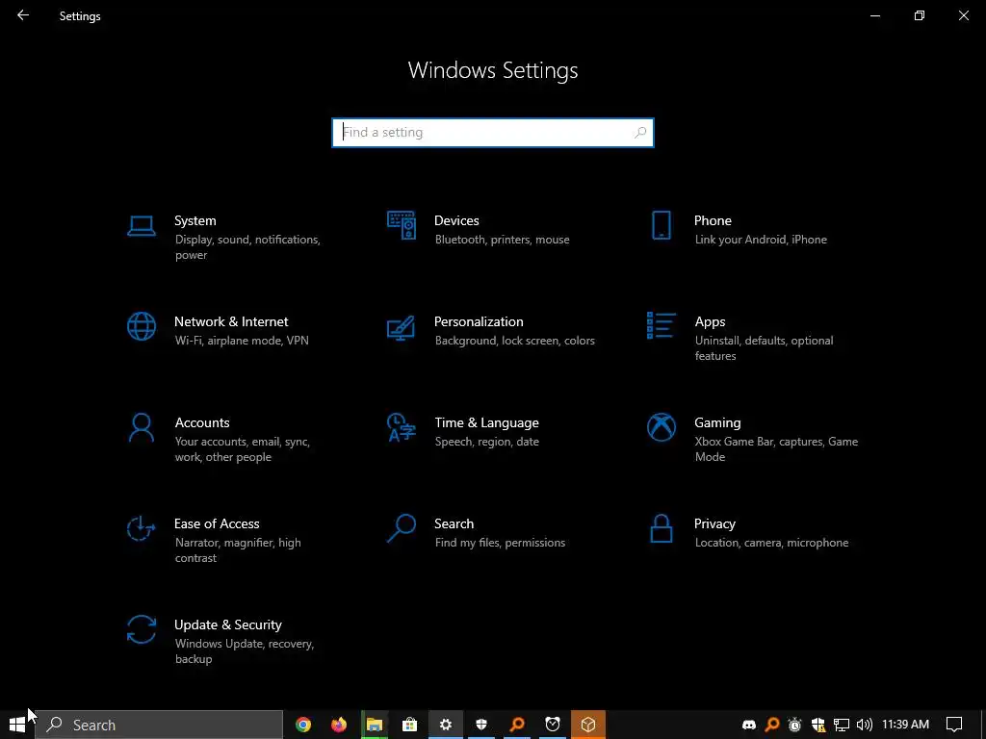Click magnifier icon in Find a setting box
The width and height of the screenshot is (986, 739).
pos(640,133)
